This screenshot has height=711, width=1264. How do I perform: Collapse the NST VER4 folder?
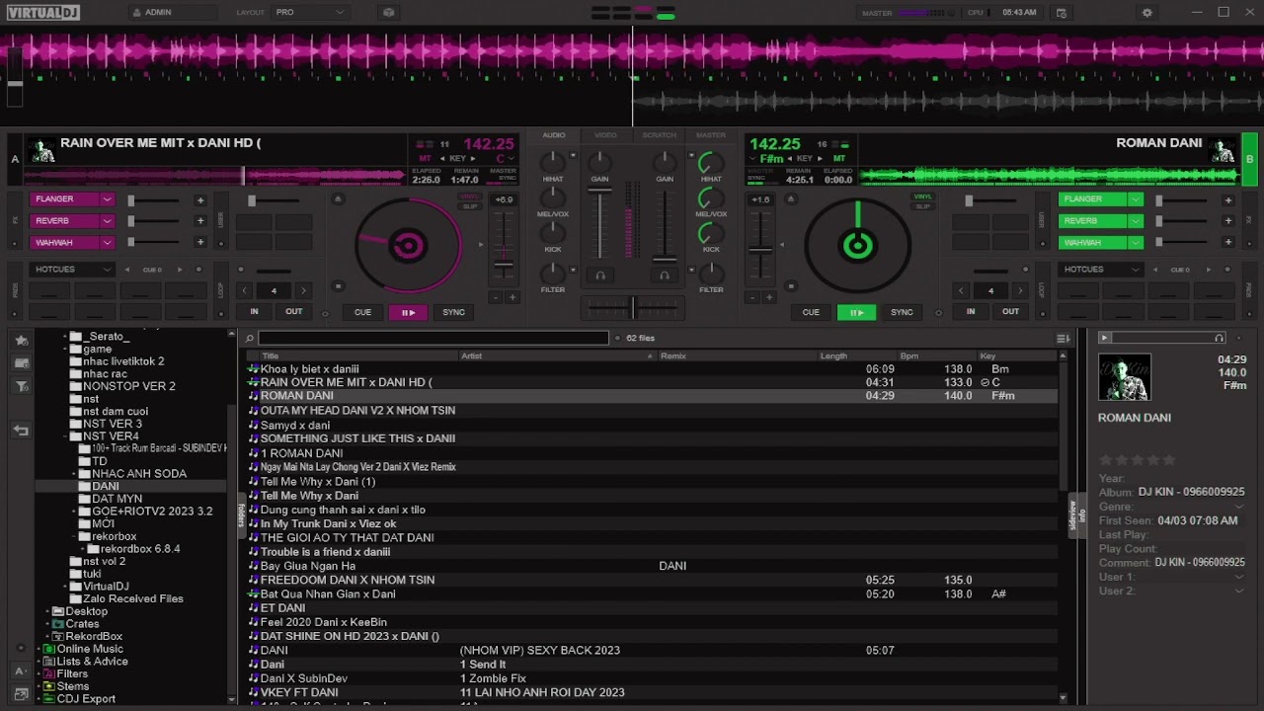(66, 436)
